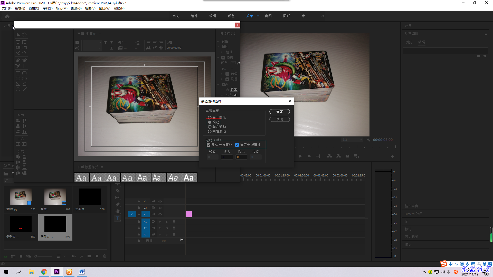
Task: Select the blue Type tool in timeline tools
Action: [x=118, y=218]
